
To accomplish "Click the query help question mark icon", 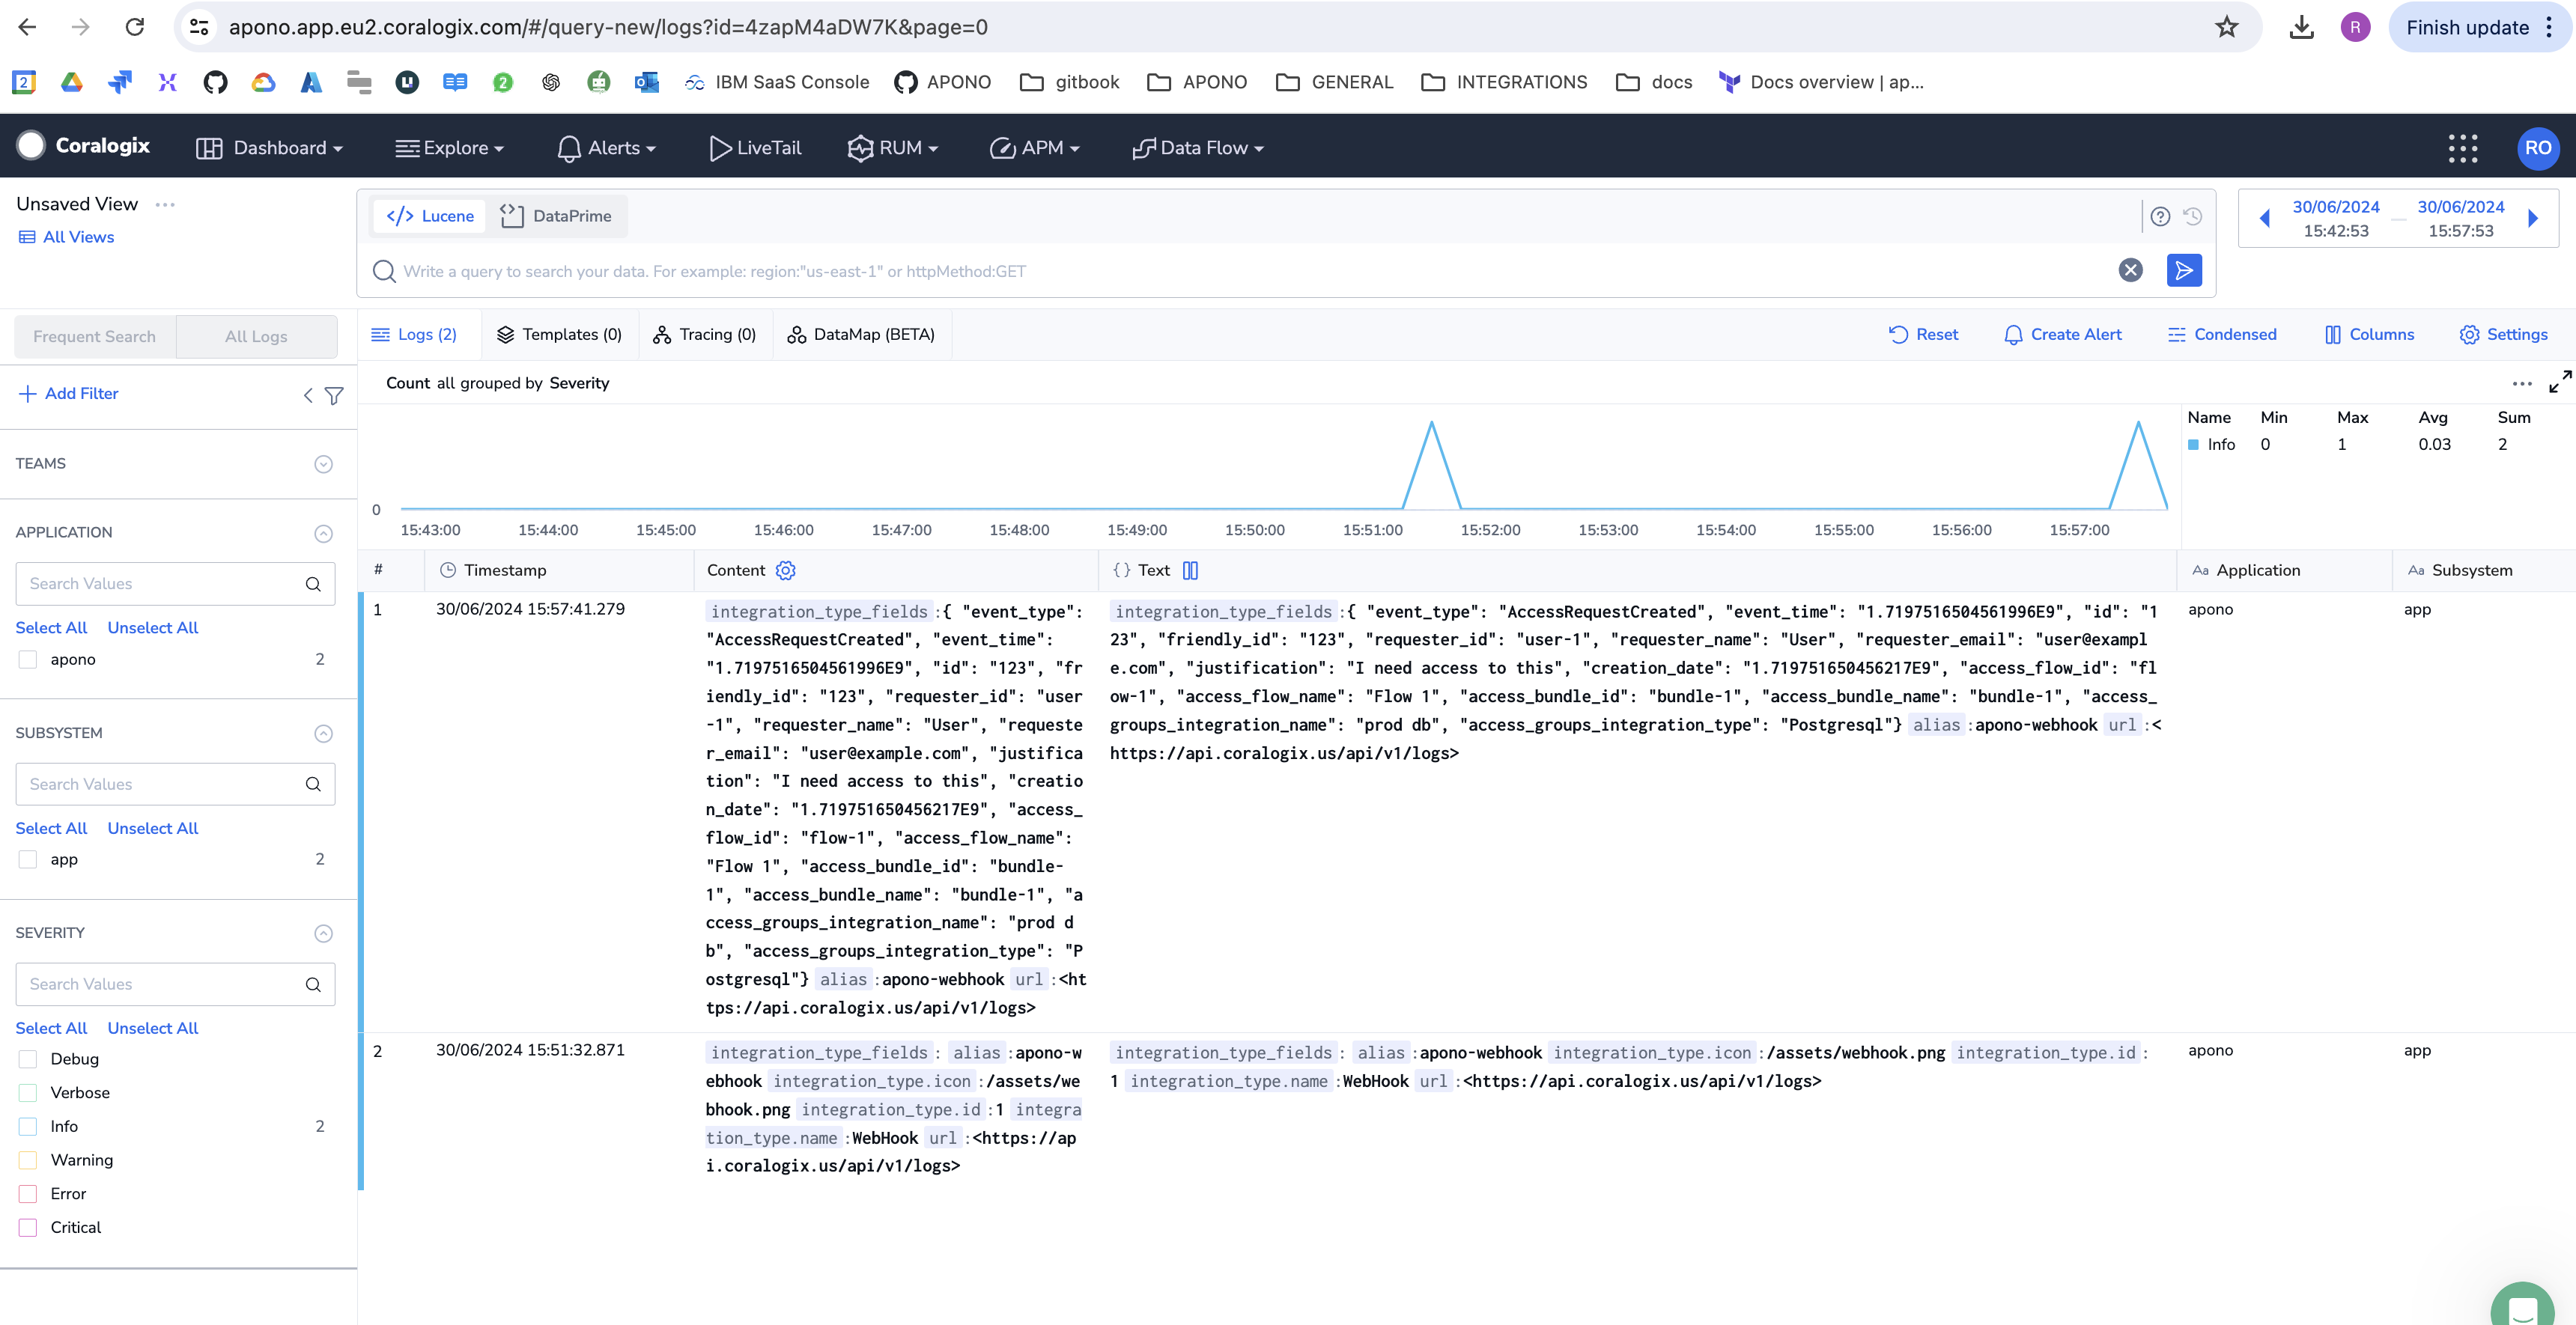I will pos(2160,216).
